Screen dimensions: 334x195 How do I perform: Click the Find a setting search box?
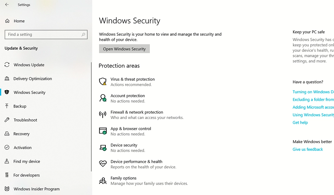pyautogui.click(x=46, y=34)
